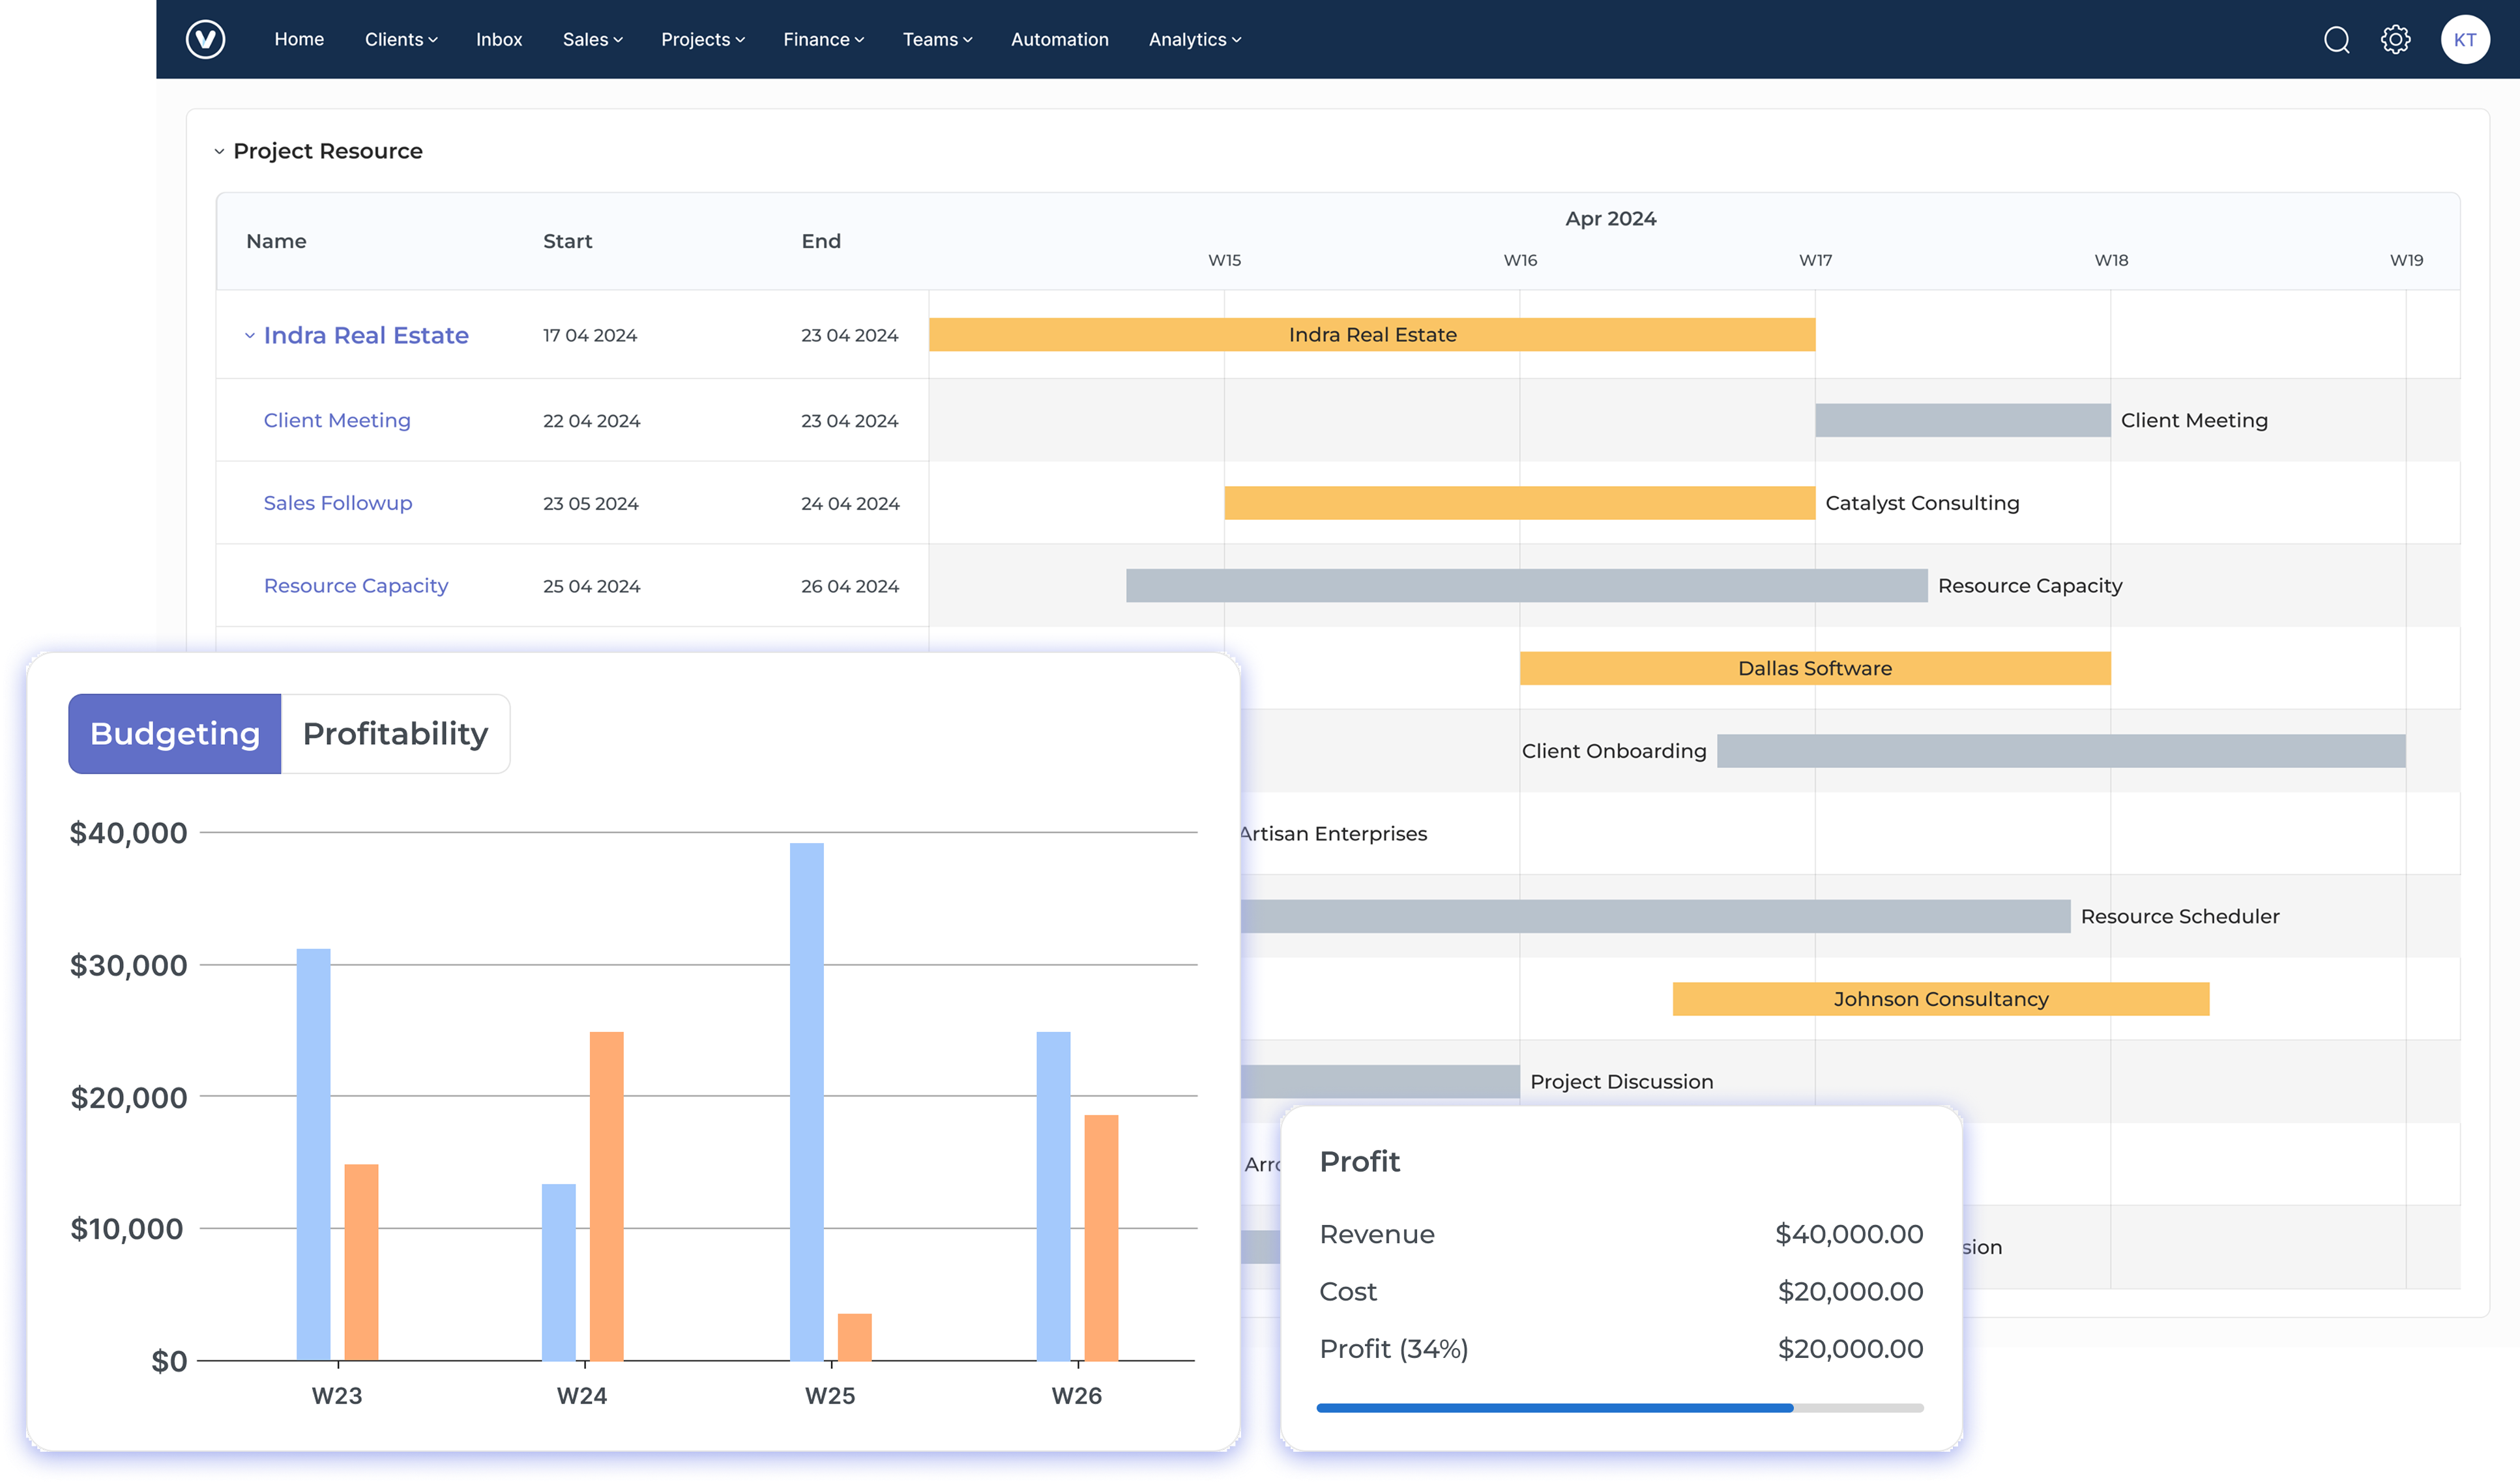Switch to the Profitability tab
This screenshot has width=2520, height=1483.
click(395, 734)
